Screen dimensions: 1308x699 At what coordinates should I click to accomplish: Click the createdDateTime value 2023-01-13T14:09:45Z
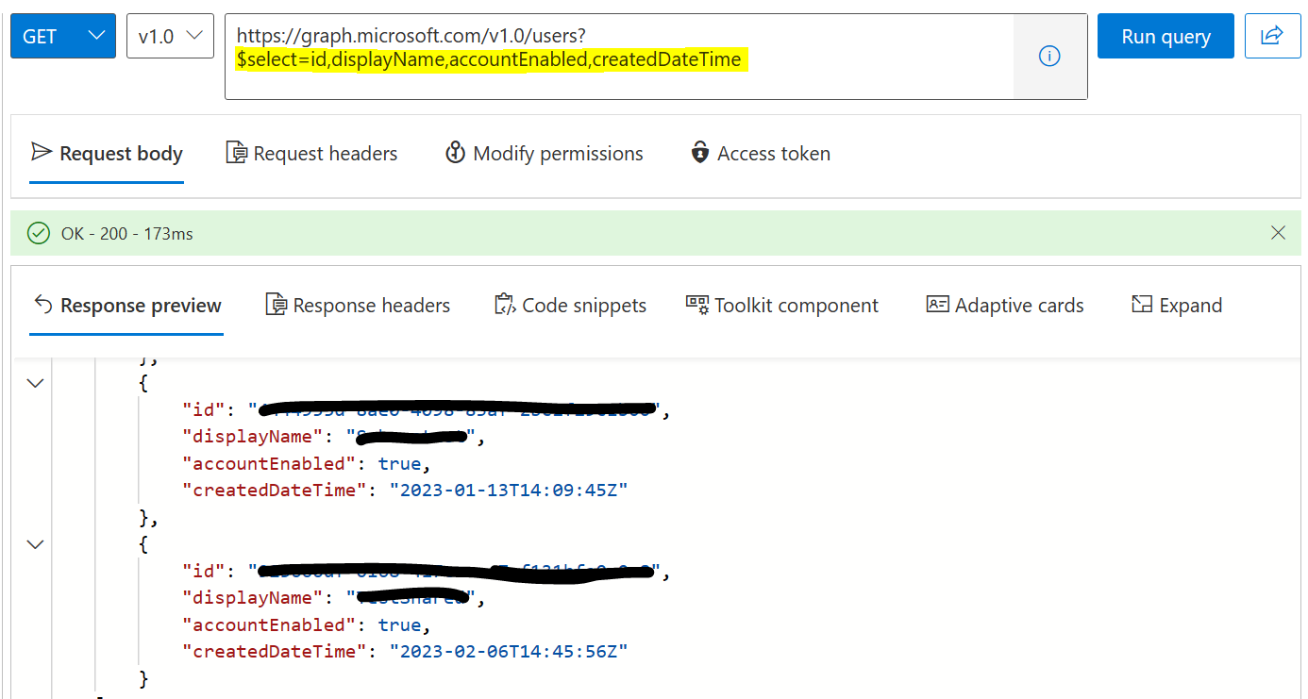509,490
